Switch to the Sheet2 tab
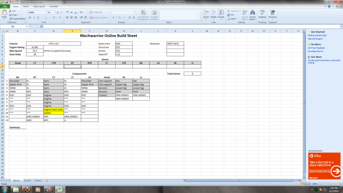The height and width of the screenshot is (193, 343). [x=27, y=181]
